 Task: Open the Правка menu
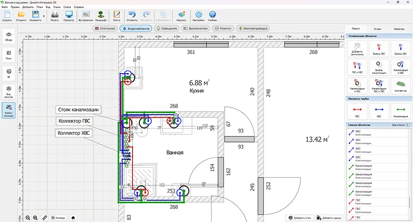tap(15, 7)
